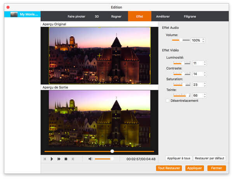Image resolution: width=233 pixels, height=179 pixels.
Task: Mute audio with the speaker icon
Action: pyautogui.click(x=90, y=159)
